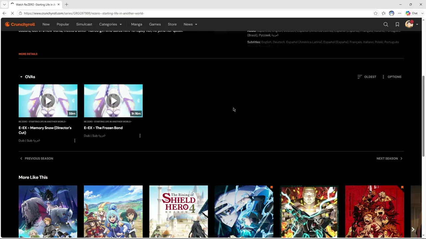Open the OVAs season selector dropdown
This screenshot has width=426, height=239.
27,77
